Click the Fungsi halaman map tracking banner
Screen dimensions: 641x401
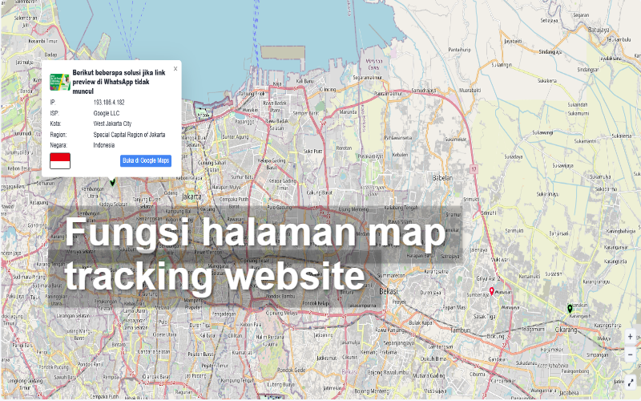pos(255,253)
